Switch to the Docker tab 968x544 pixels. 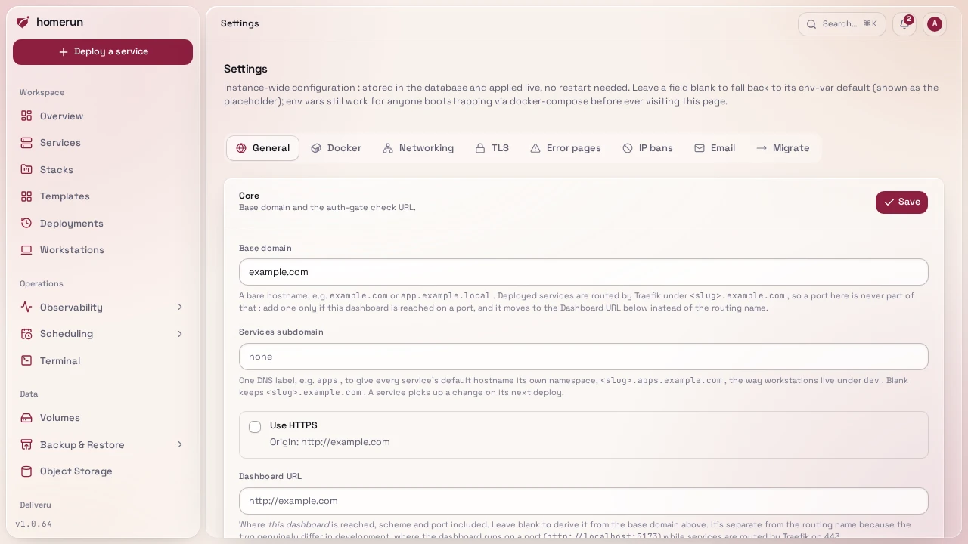337,148
